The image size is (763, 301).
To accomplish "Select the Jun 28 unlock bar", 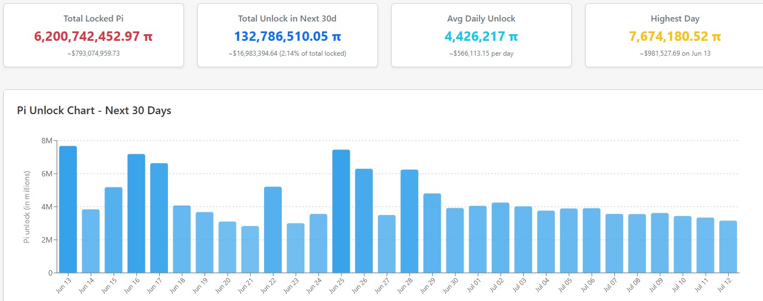I will [x=409, y=221].
